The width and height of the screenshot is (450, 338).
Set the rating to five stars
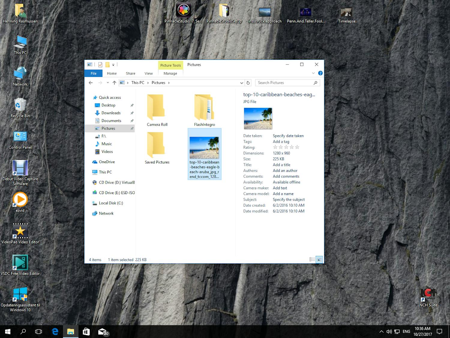297,147
